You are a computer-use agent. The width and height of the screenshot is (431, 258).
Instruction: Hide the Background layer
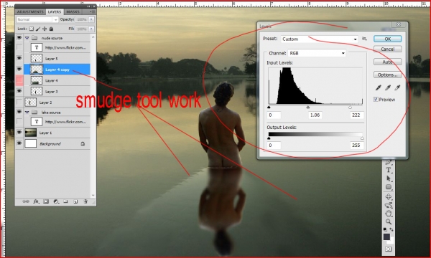19,143
